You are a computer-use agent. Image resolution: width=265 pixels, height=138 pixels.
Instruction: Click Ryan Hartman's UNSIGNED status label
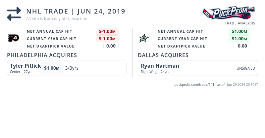(x=246, y=68)
